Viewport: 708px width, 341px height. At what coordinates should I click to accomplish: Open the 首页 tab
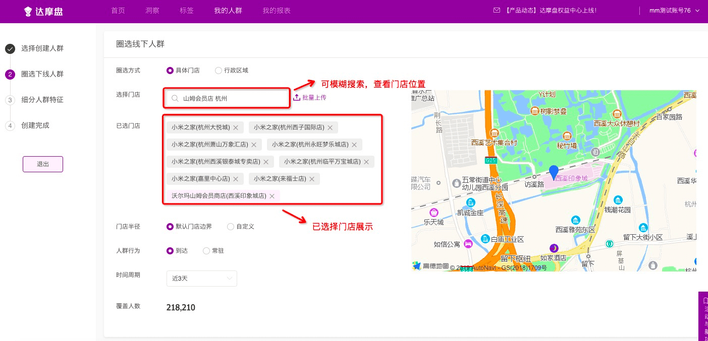(x=118, y=11)
